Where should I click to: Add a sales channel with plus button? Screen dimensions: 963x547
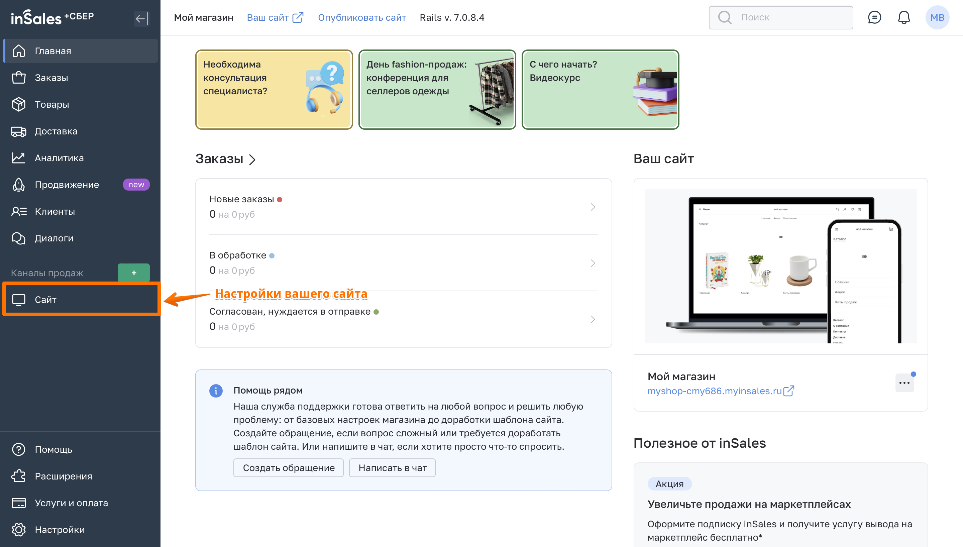pos(134,272)
